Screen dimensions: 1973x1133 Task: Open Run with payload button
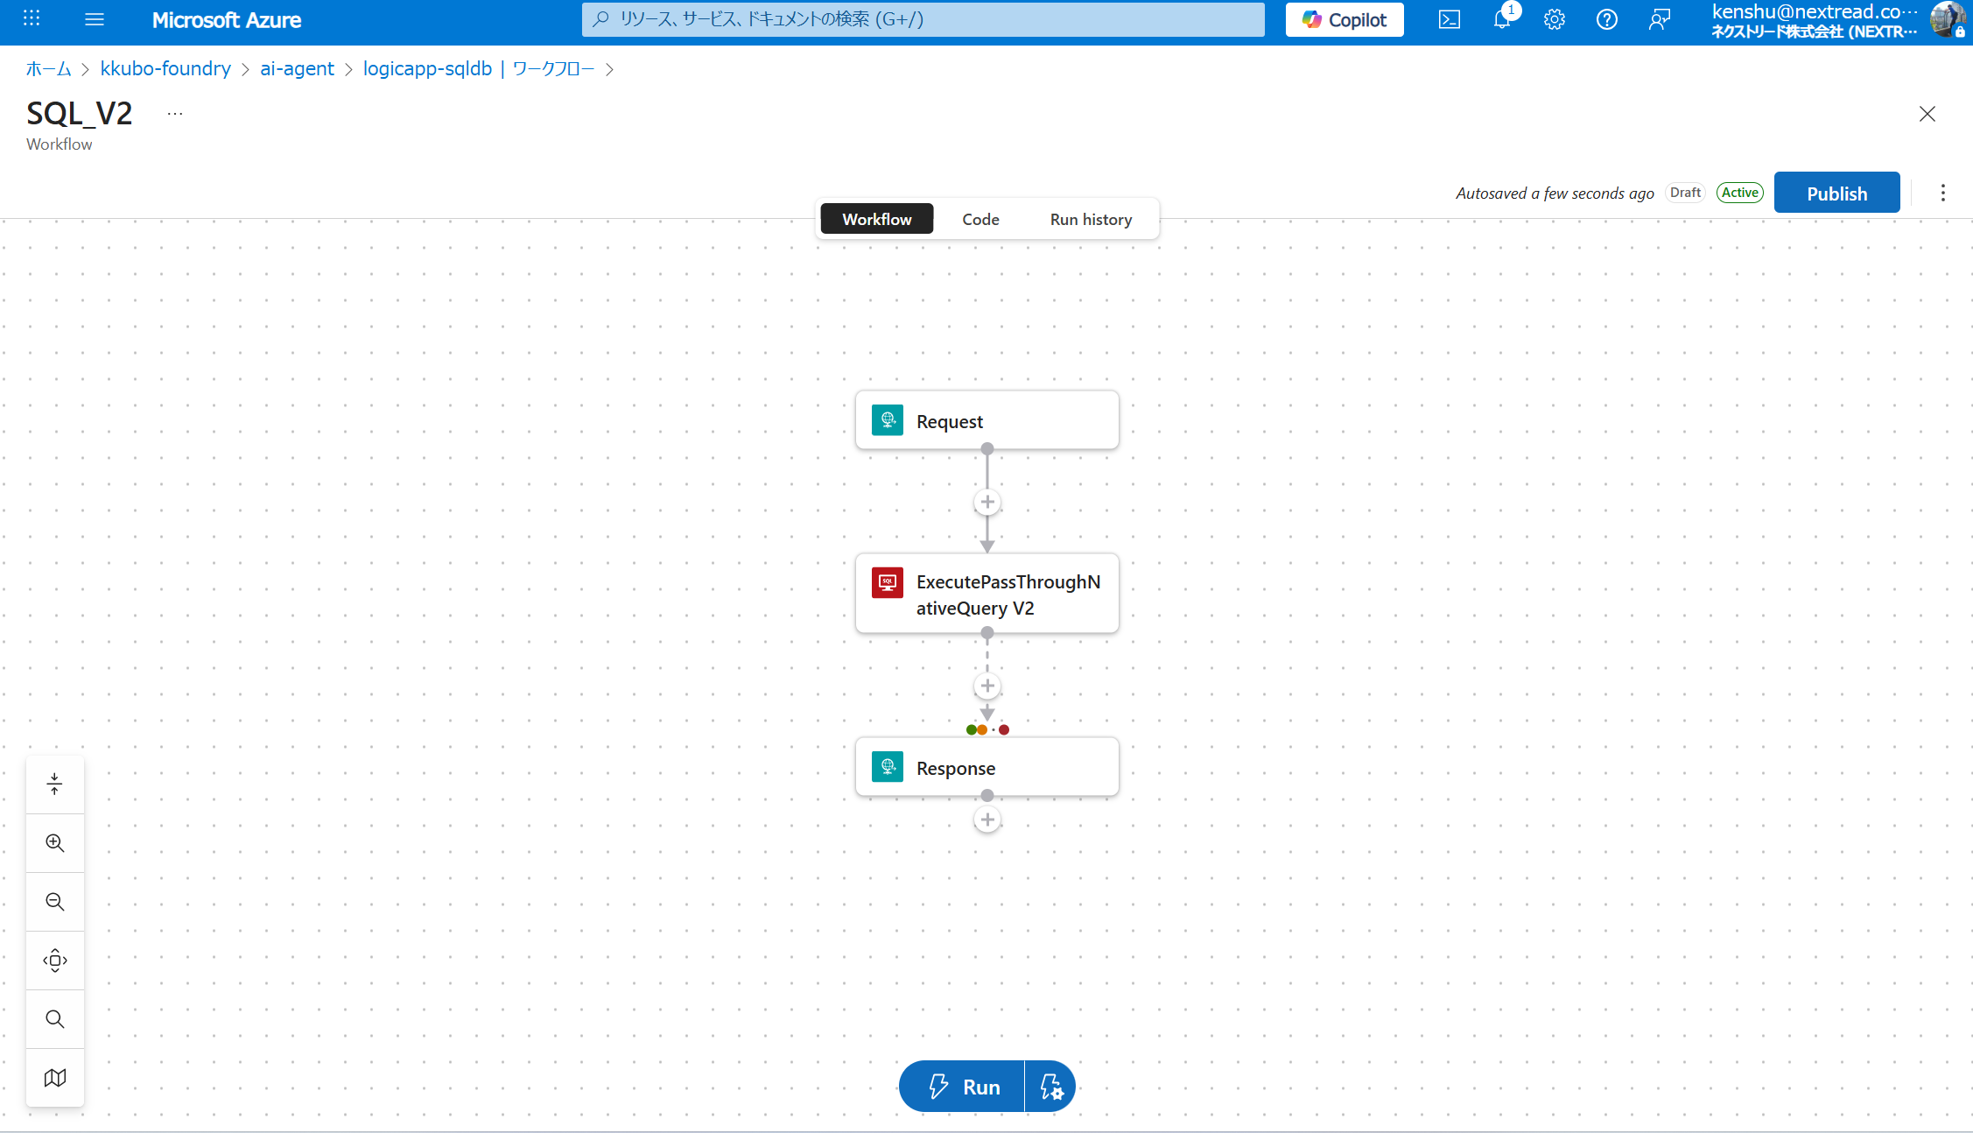(x=1050, y=1087)
